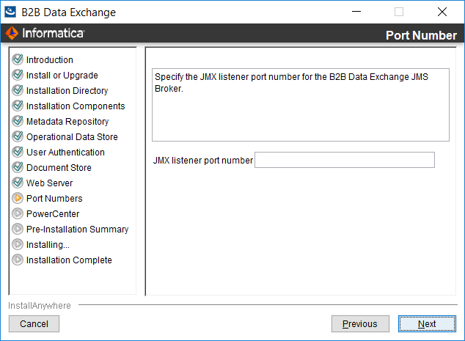Close the B2B Data Exchange window
Viewport: 465px width, 341px height.
point(442,12)
